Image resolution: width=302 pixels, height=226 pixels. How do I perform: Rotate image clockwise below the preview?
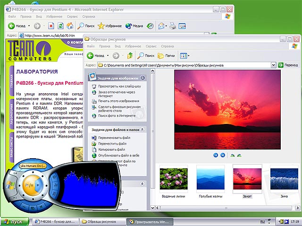coord(232,154)
